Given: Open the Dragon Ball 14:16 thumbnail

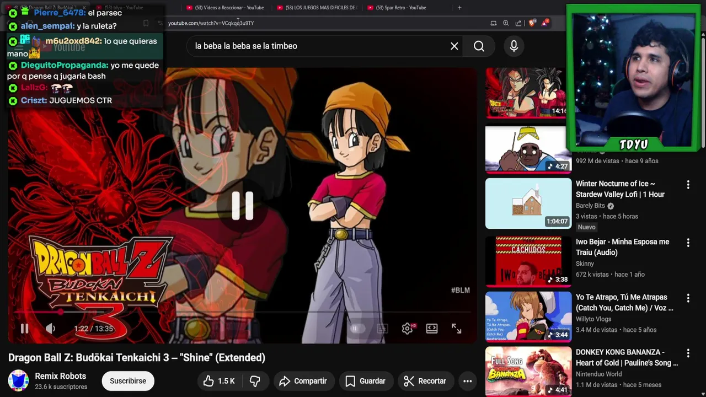Looking at the screenshot, I should point(526,93).
